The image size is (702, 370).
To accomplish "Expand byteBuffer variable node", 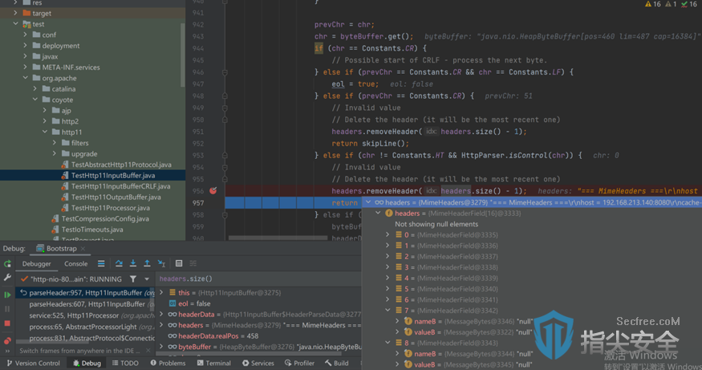I will point(161,347).
